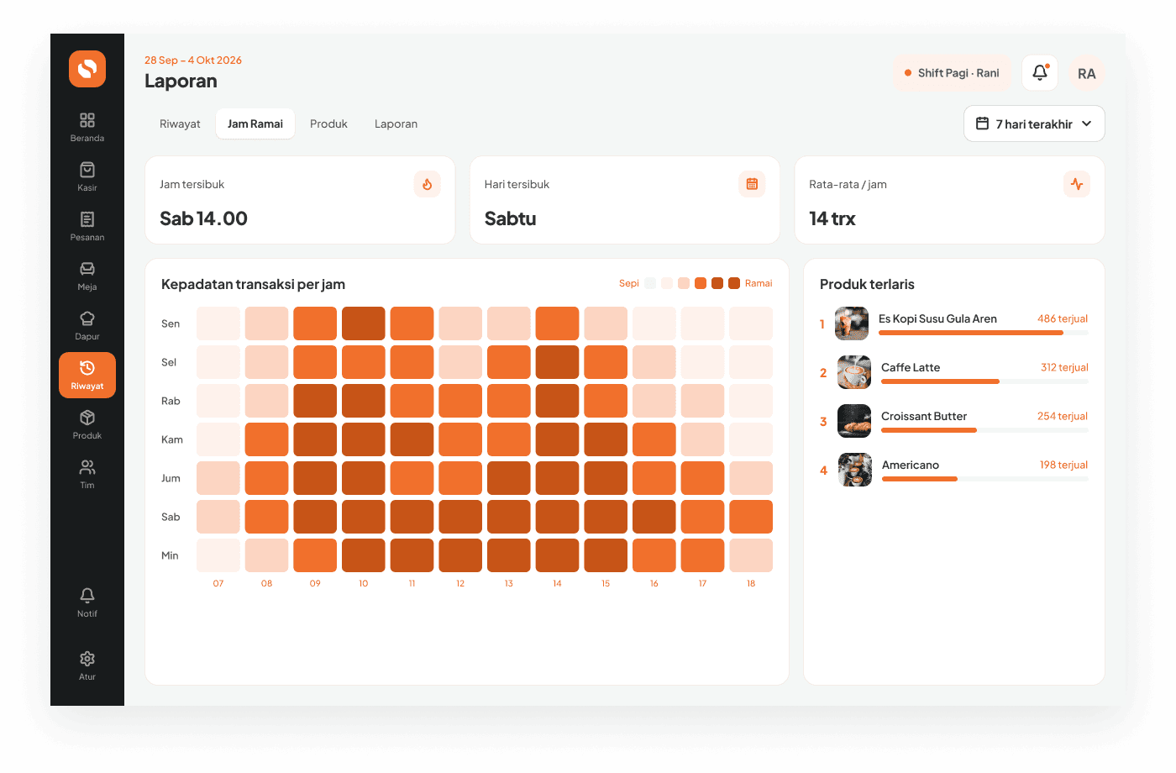This screenshot has height=773, width=1176.
Task: Click the Es Kopi Susu Gula Aren progress bar
Action: click(984, 333)
